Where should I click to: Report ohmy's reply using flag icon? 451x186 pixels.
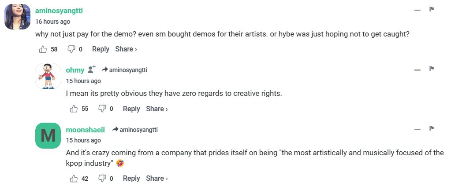tap(432, 69)
